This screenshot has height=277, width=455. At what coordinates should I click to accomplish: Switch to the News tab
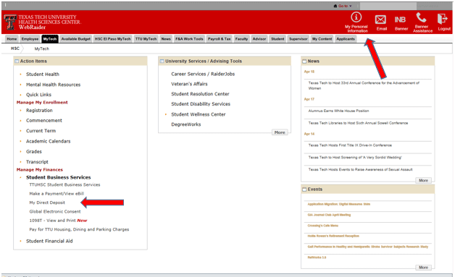[166, 39]
